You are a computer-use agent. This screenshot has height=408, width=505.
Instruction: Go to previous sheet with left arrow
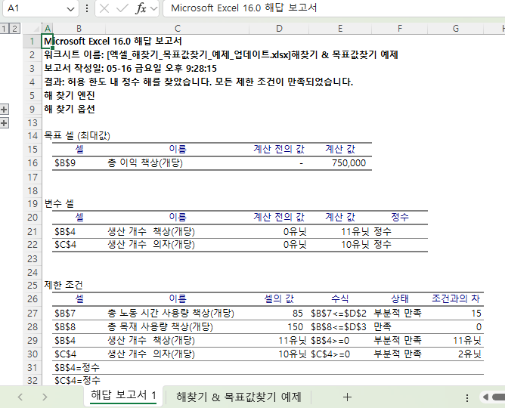(x=20, y=397)
